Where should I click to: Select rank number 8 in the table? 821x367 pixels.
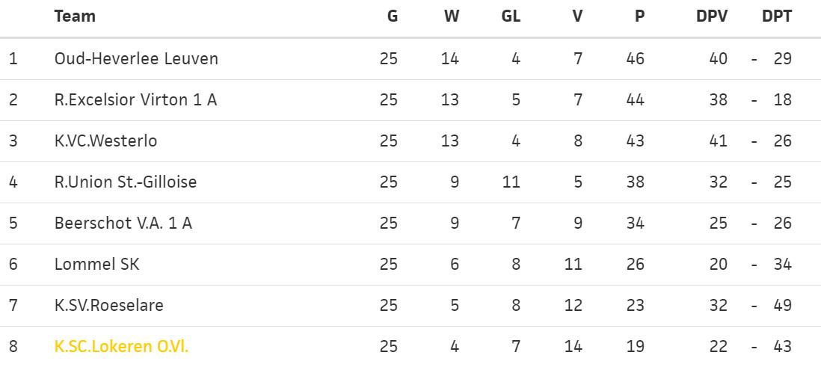pyautogui.click(x=13, y=346)
